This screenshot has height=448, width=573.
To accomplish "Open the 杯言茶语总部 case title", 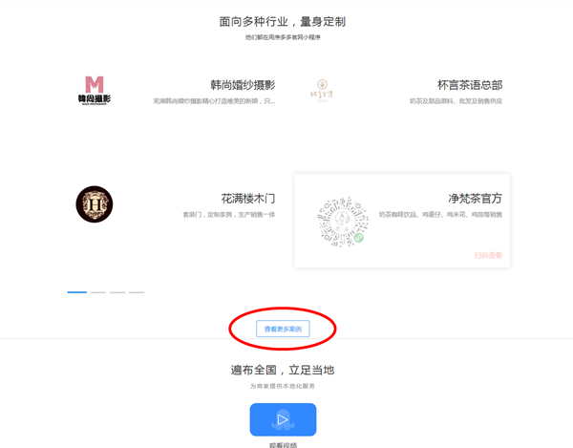I will click(470, 85).
